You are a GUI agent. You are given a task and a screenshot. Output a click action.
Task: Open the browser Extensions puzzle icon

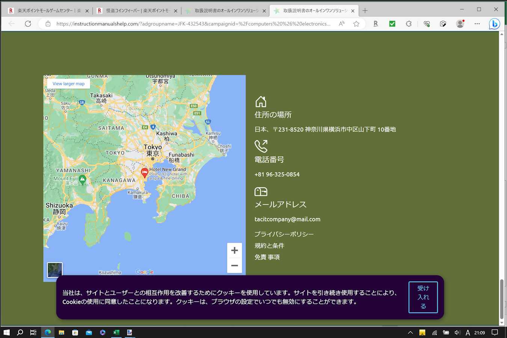pos(409,24)
